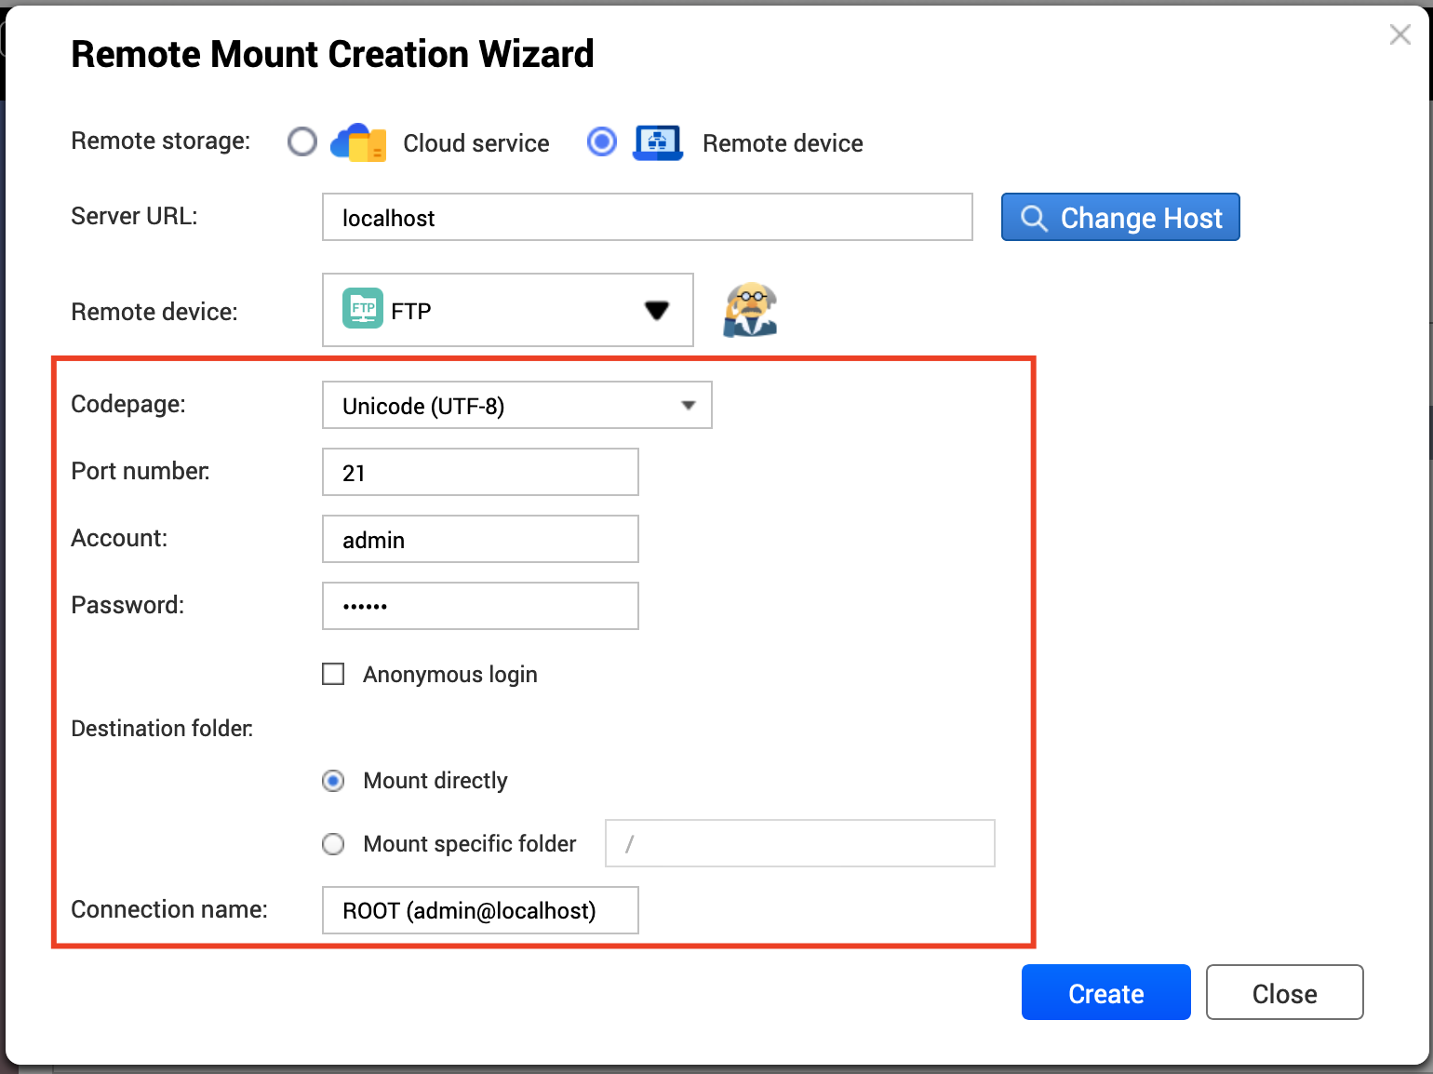
Task: Click the cloud service folder icon
Action: coord(358,142)
